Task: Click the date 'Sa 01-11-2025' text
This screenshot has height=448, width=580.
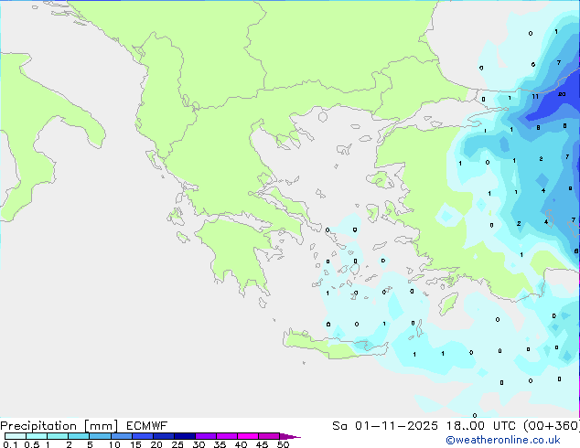Action: [385, 426]
